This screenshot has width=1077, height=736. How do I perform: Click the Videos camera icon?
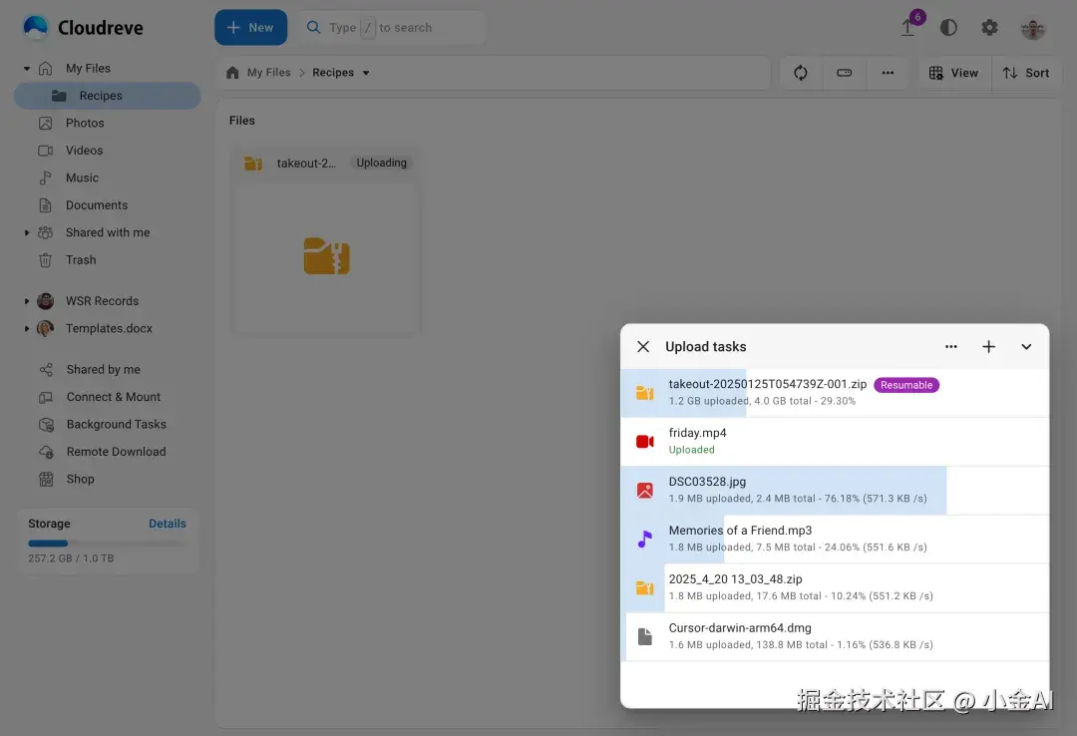[x=45, y=151]
